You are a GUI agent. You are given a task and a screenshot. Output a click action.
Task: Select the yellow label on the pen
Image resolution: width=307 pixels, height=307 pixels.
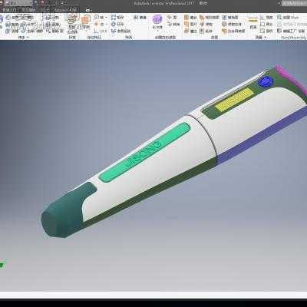pyautogui.click(x=234, y=100)
